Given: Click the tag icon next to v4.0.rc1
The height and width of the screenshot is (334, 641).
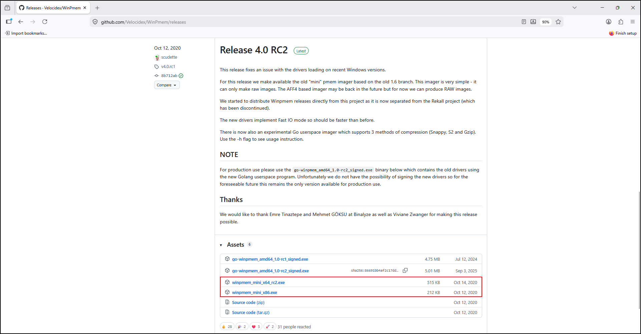Looking at the screenshot, I should pos(156,67).
